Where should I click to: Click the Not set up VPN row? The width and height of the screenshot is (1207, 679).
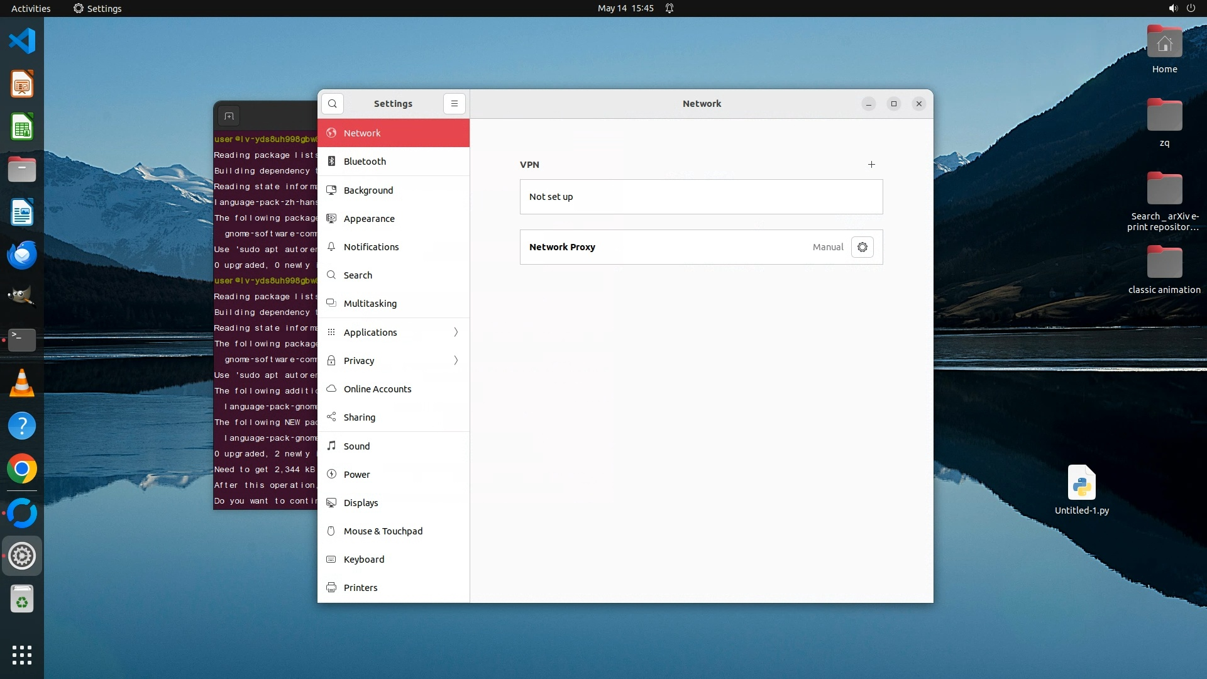coord(701,197)
